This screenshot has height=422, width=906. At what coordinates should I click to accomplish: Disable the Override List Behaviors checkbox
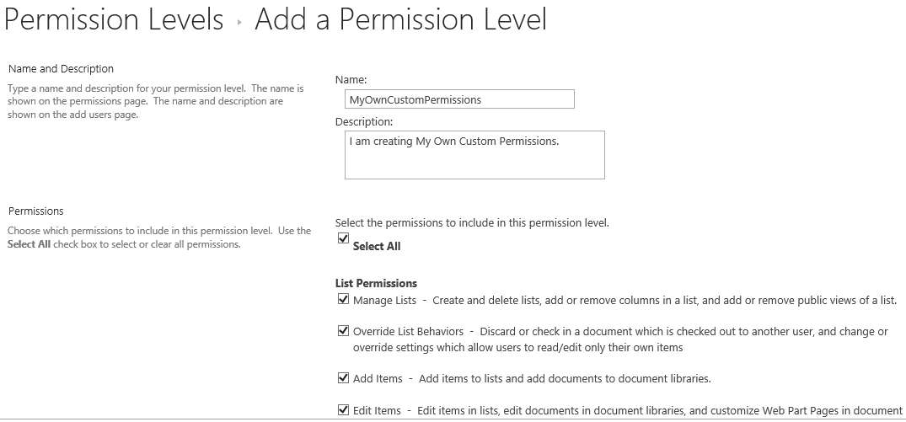coord(343,331)
